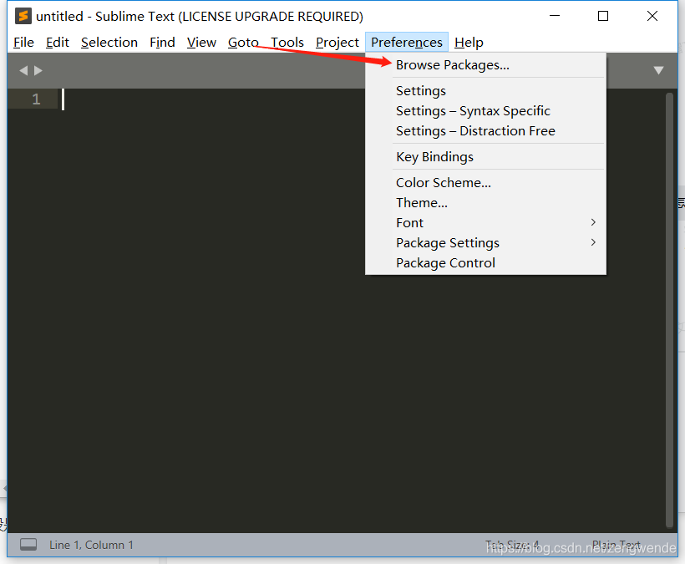This screenshot has width=685, height=564.
Task: Open Plain Text syntax selector
Action: (x=616, y=546)
